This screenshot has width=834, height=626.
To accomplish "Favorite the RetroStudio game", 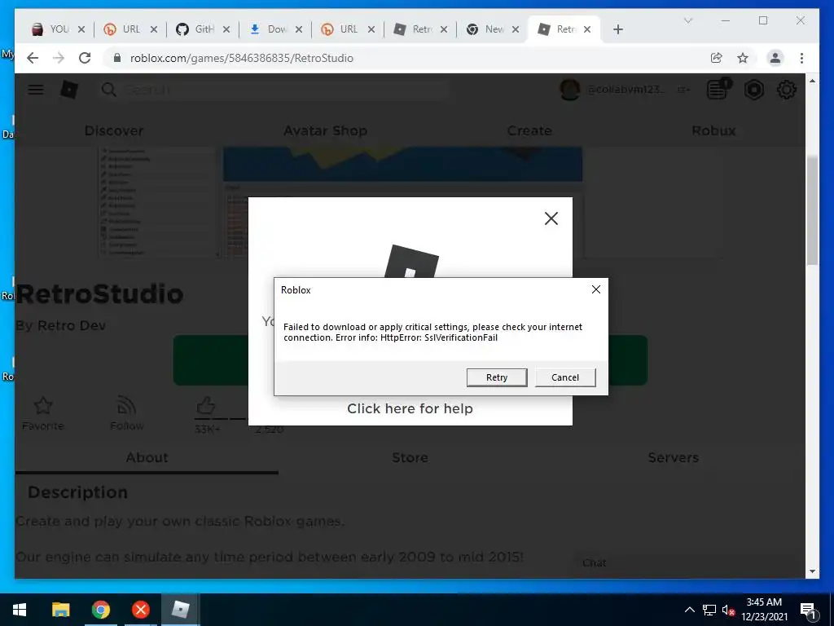I will (x=42, y=413).
